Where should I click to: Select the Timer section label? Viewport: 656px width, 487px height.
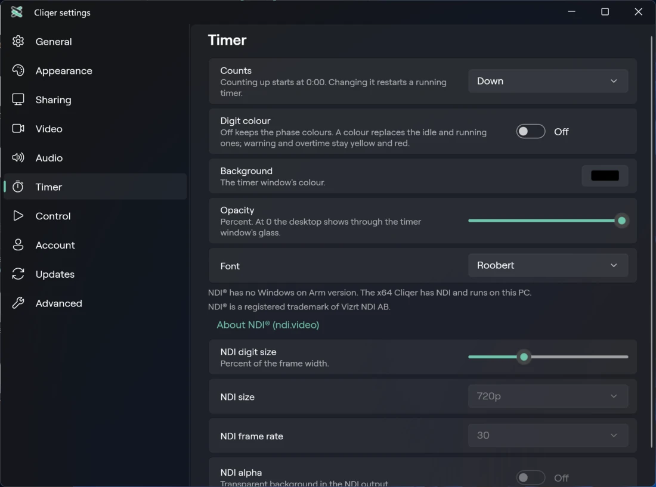click(x=48, y=187)
